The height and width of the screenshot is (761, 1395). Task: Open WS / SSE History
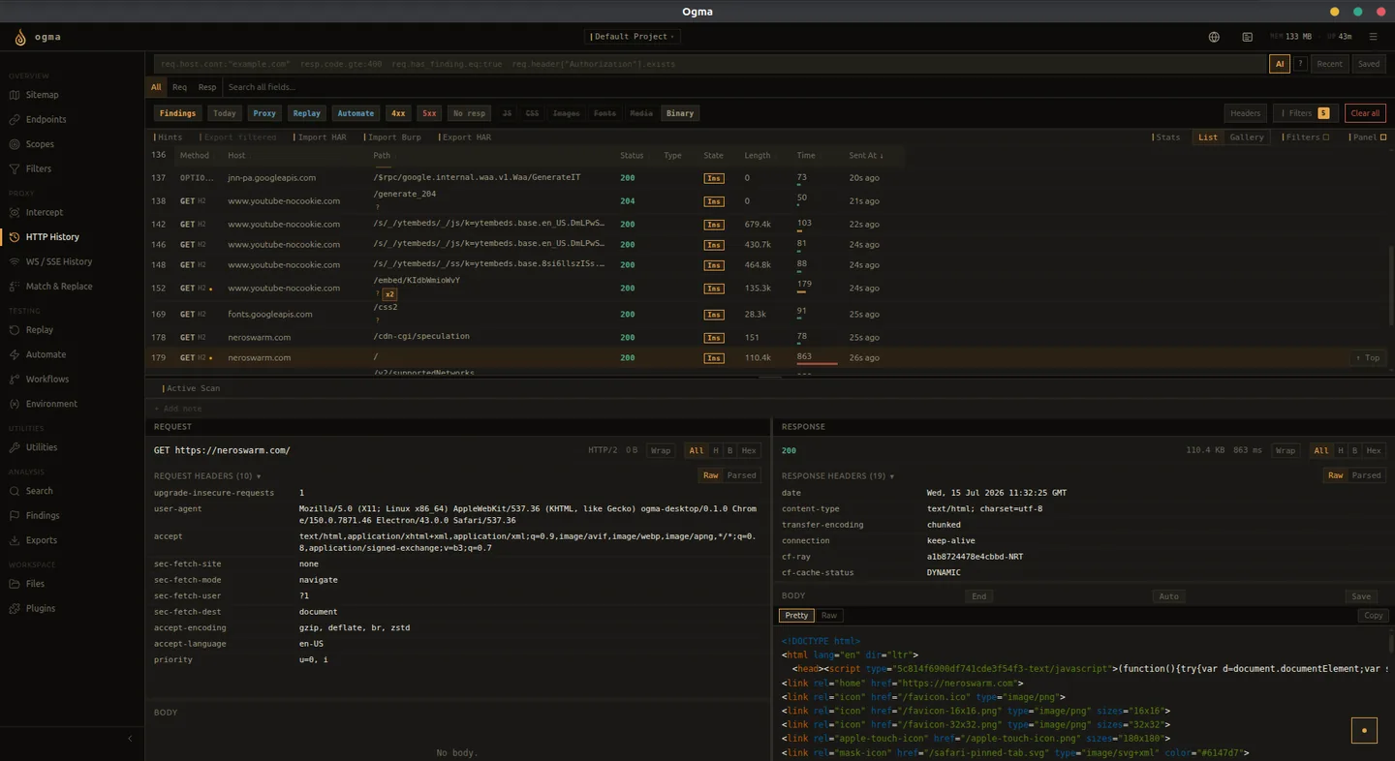[x=58, y=261]
